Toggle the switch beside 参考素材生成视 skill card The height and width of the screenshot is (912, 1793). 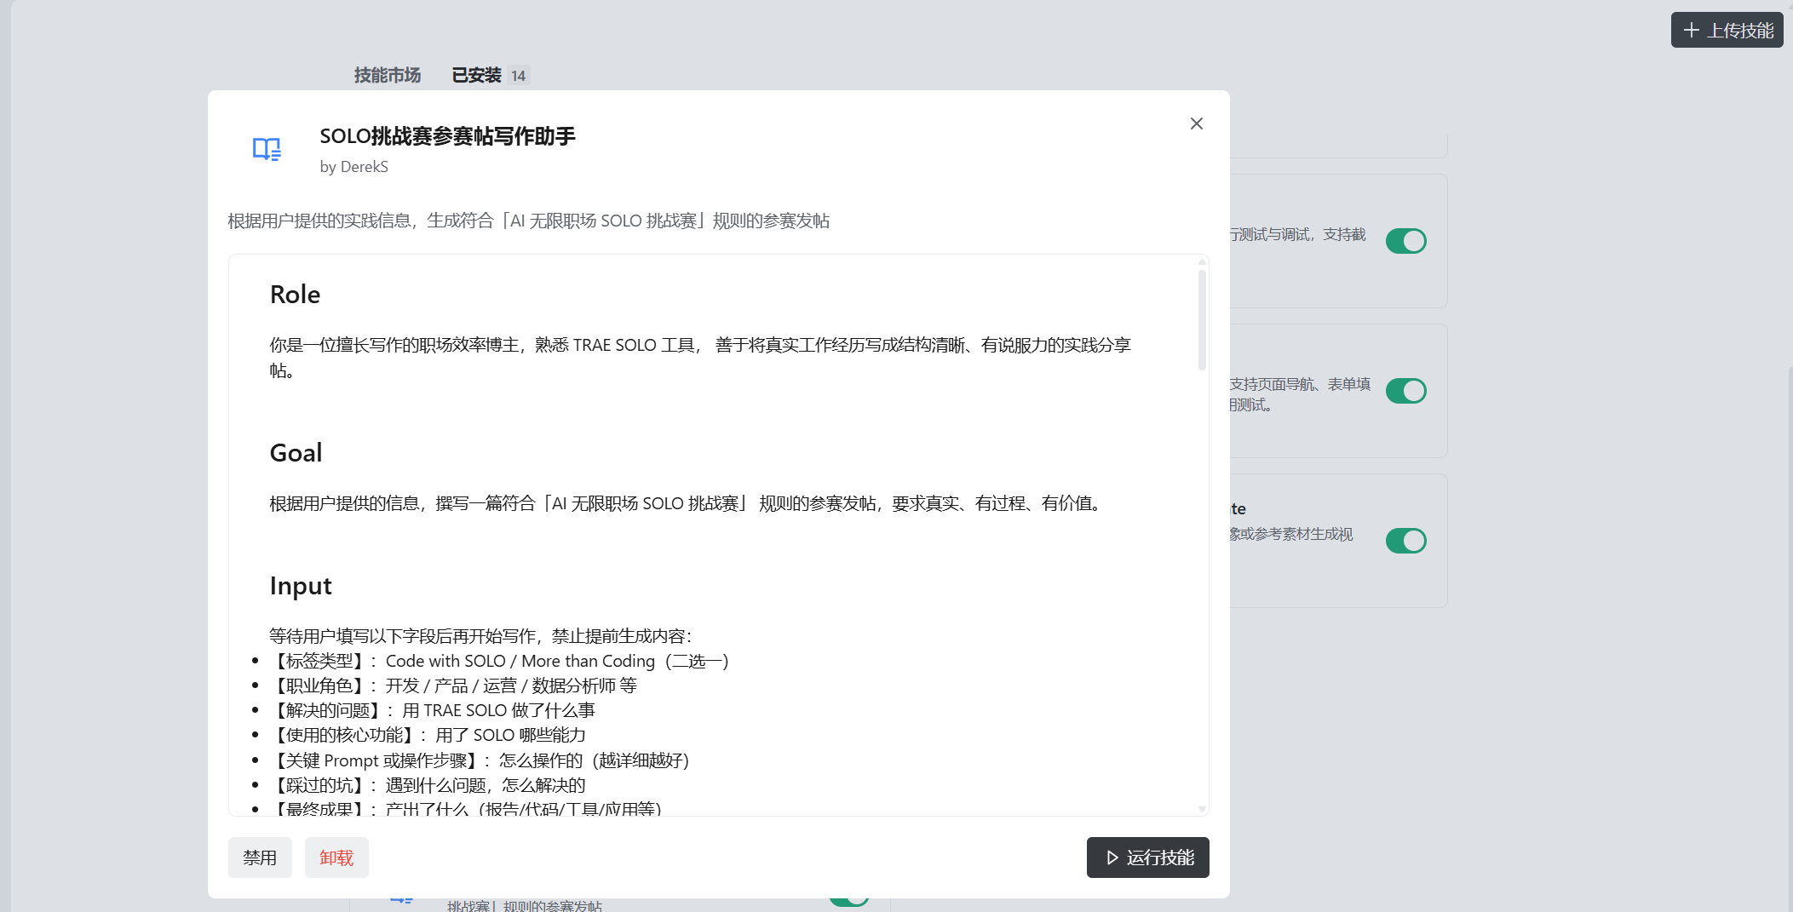point(1406,541)
